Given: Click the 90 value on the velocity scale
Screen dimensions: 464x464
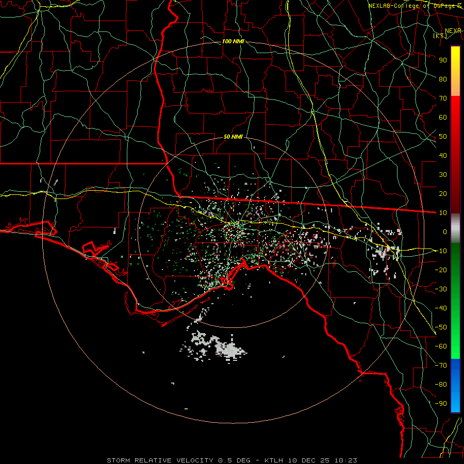Looking at the screenshot, I should coord(443,60).
